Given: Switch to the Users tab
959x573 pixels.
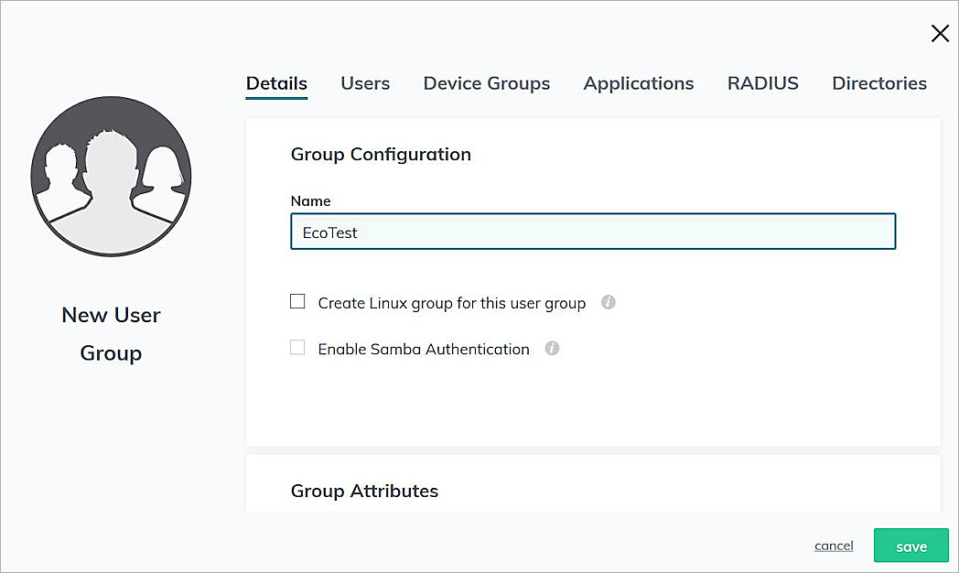Looking at the screenshot, I should click(x=365, y=83).
